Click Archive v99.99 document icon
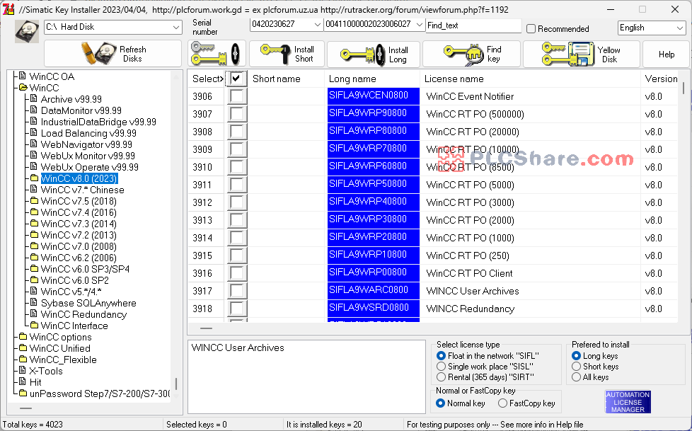 pos(34,98)
